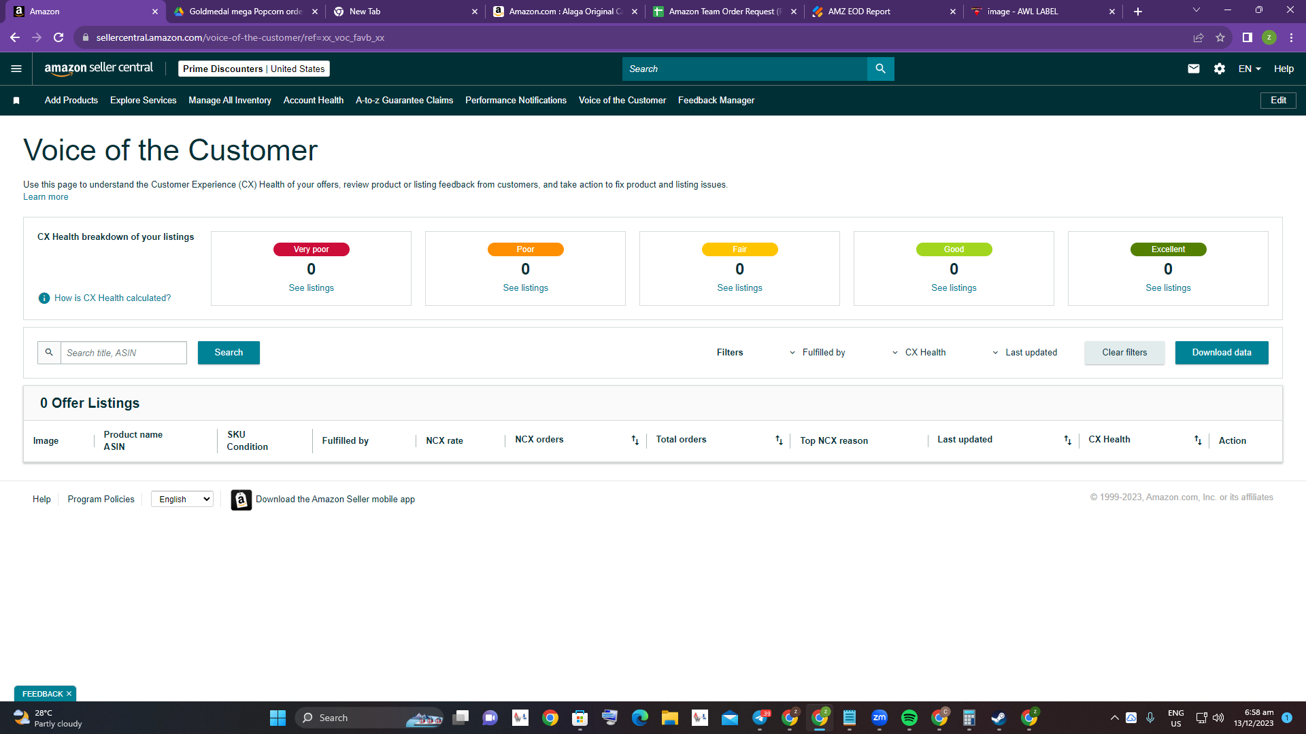Open Telegram from the taskbar

[760, 718]
